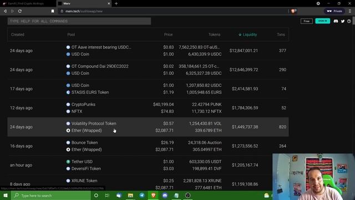The image size is (355, 200).
Task: Sort by Pool column header
Action: tap(71, 34)
